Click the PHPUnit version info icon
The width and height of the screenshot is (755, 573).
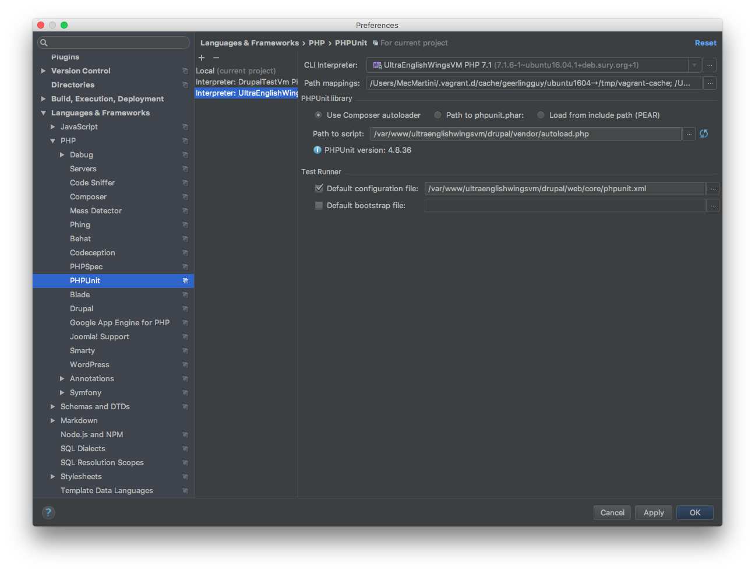[317, 150]
